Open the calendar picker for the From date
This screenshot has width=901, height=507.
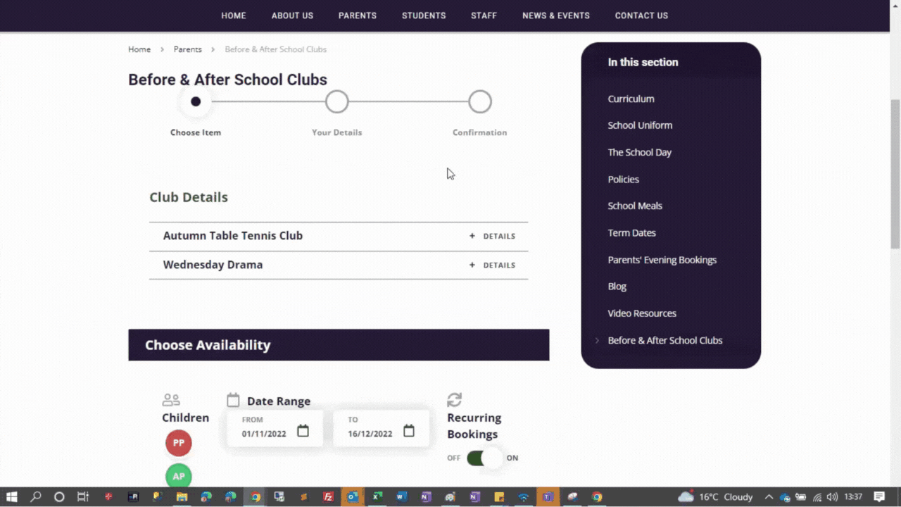[303, 430]
